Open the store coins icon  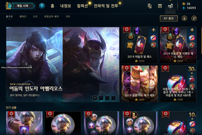point(170,6)
